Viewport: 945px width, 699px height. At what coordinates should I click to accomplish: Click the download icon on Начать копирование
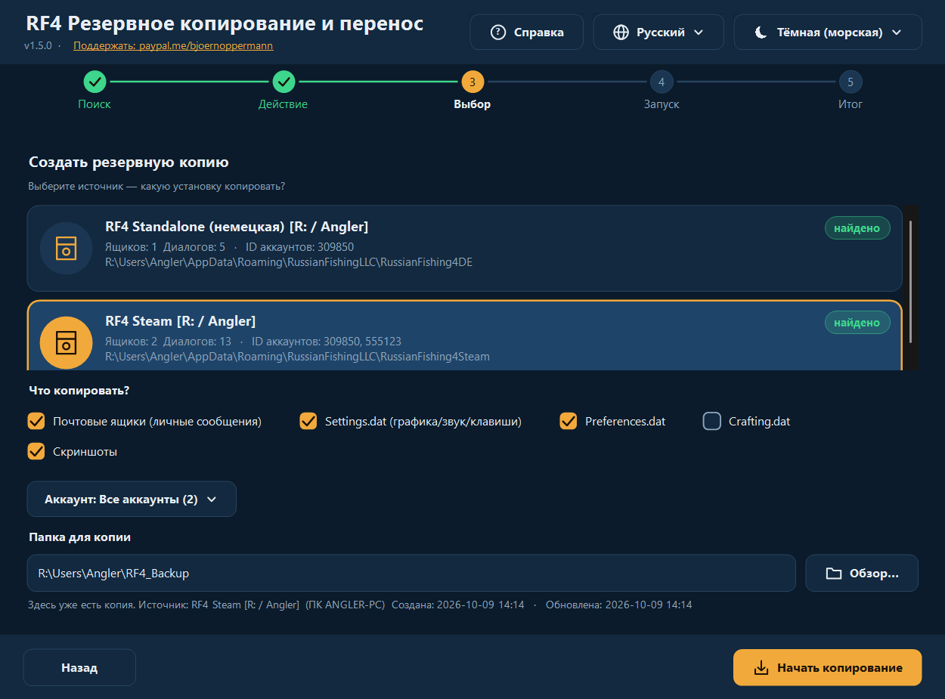tap(761, 668)
